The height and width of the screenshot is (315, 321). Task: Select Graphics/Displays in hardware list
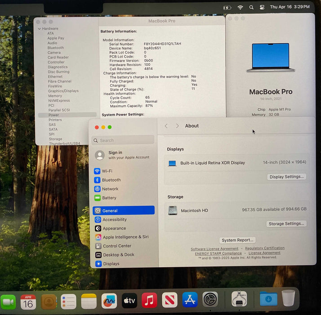coord(63,91)
